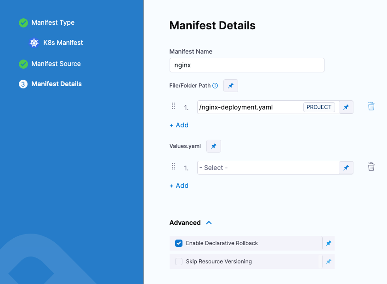Uncheck Enable Declarative Rollback checkbox
This screenshot has height=284, width=387.
[x=179, y=243]
